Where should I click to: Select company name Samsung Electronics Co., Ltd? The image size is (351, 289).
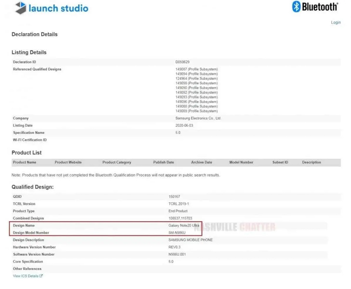(198, 118)
